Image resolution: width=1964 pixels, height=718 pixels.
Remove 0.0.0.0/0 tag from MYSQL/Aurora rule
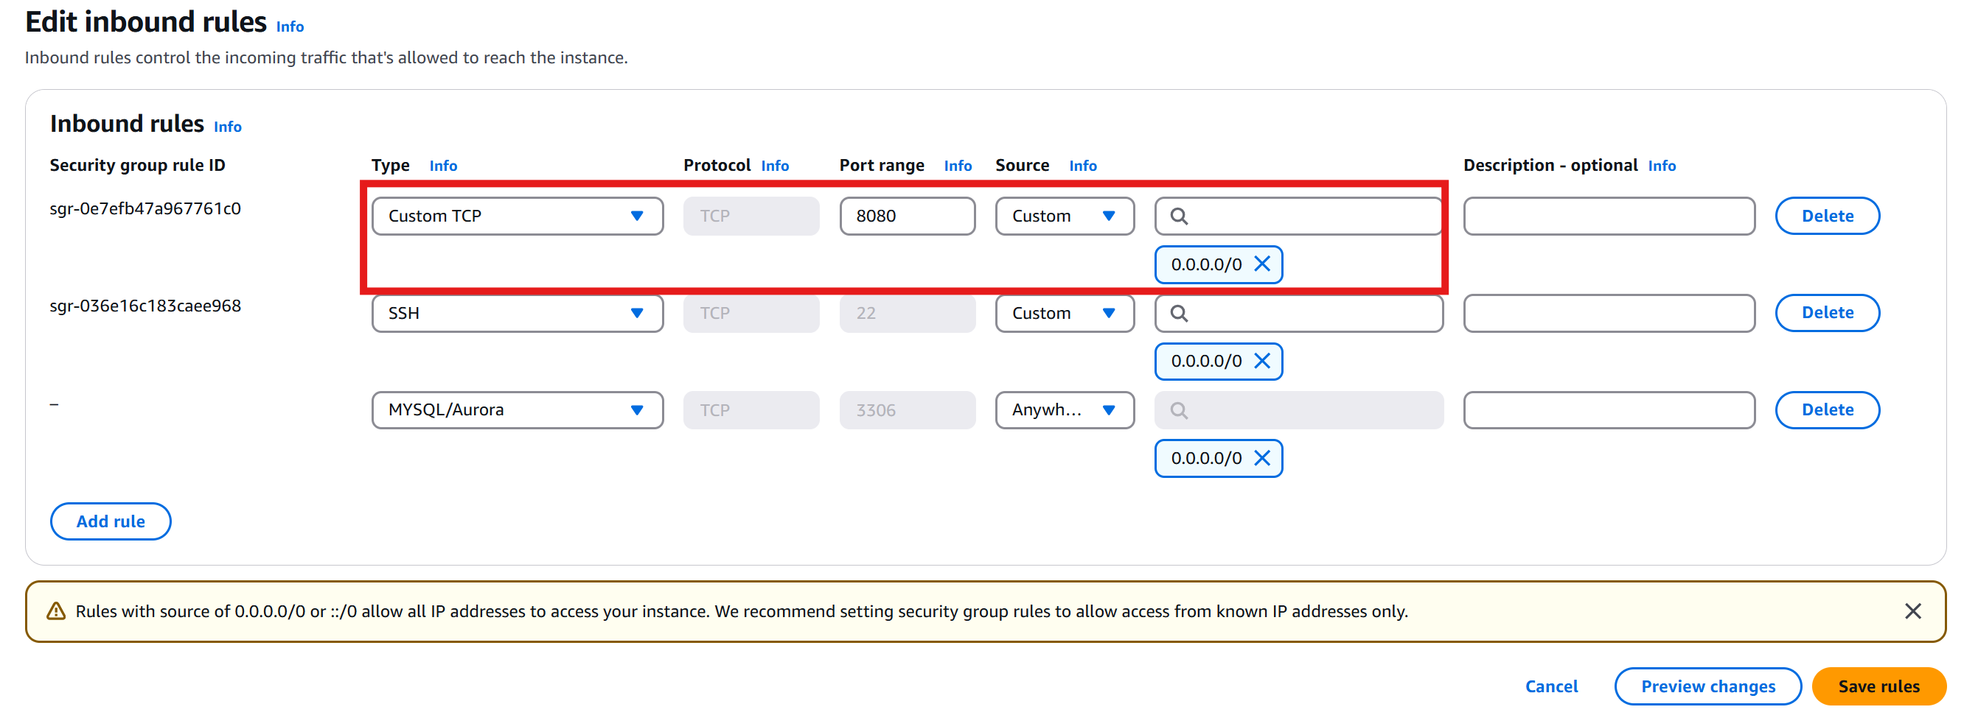click(1262, 458)
